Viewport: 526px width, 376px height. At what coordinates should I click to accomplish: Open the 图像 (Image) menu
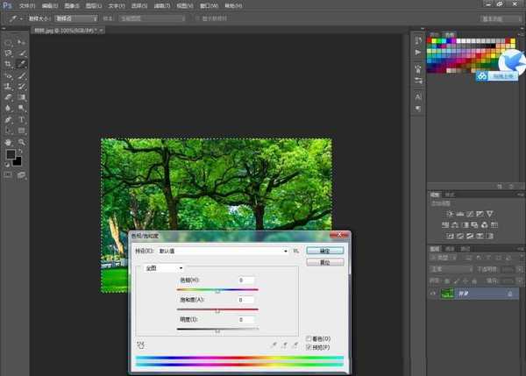70,4
